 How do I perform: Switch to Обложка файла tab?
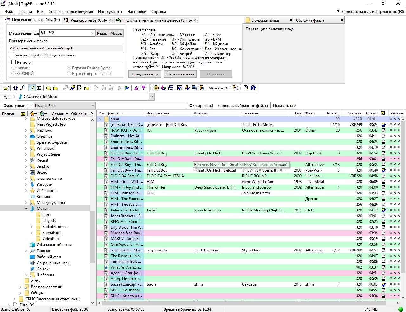(319, 20)
